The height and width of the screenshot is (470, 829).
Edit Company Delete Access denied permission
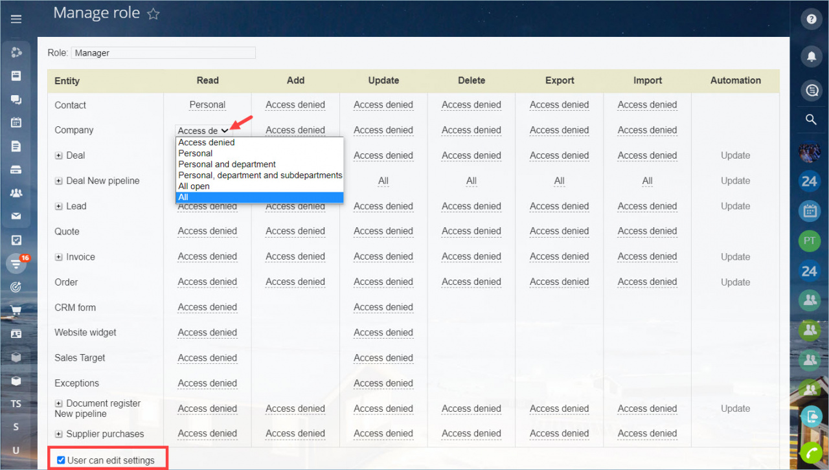pyautogui.click(x=471, y=130)
